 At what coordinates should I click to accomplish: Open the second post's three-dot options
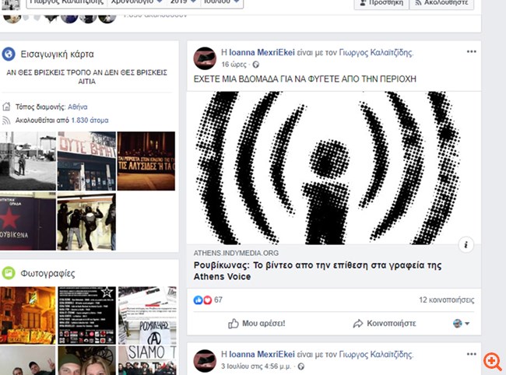click(471, 351)
